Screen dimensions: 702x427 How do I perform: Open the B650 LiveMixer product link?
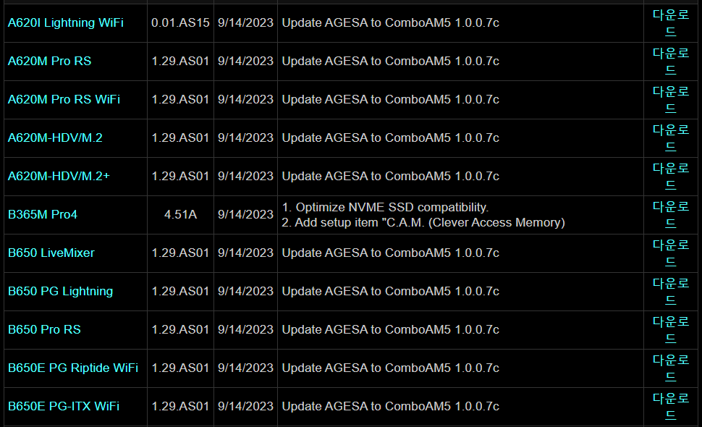click(51, 253)
